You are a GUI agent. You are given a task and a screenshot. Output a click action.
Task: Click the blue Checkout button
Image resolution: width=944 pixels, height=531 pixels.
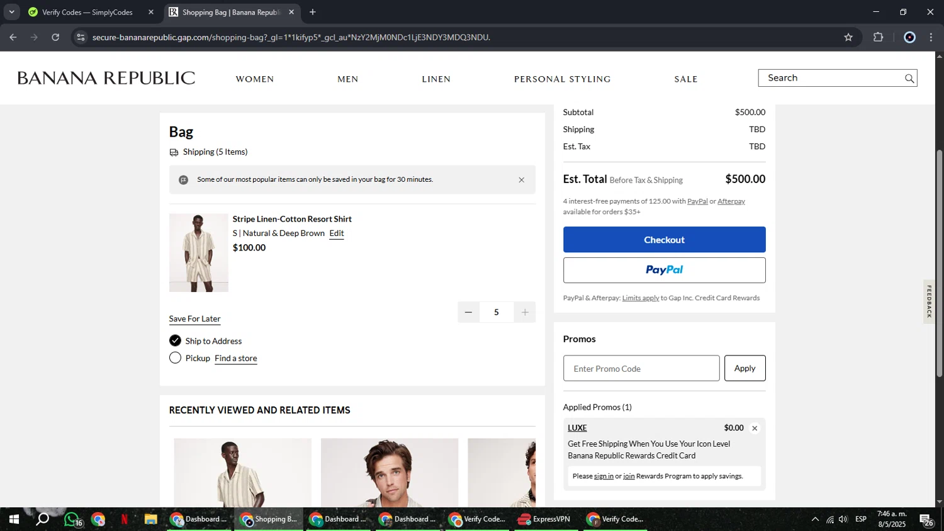[664, 240]
